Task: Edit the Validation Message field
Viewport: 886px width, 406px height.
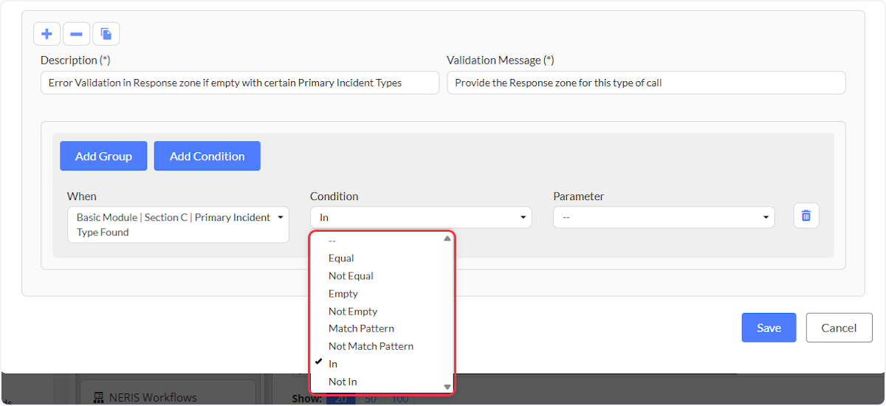Action: [646, 83]
